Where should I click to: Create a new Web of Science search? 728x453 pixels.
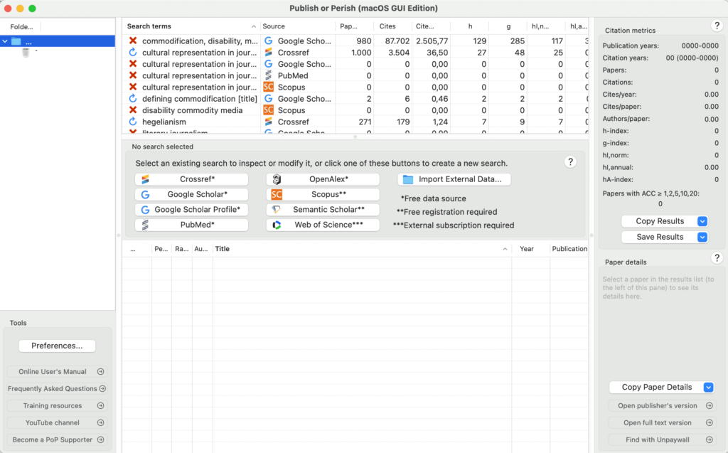(323, 225)
